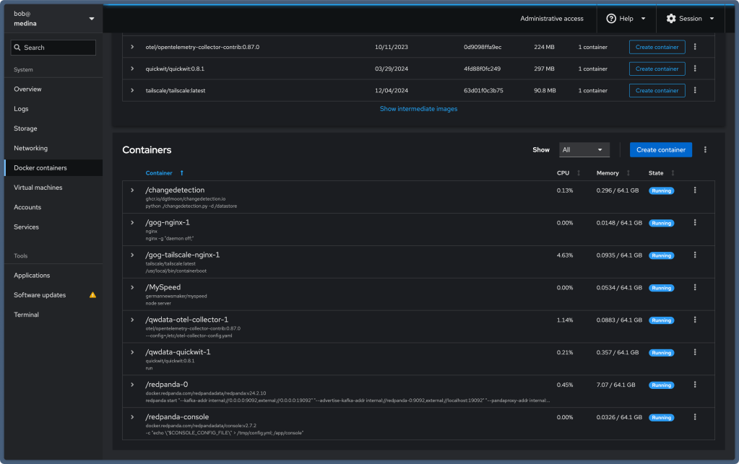This screenshot has width=739, height=464.
Task: Sort containers by CPU column icon
Action: point(579,173)
